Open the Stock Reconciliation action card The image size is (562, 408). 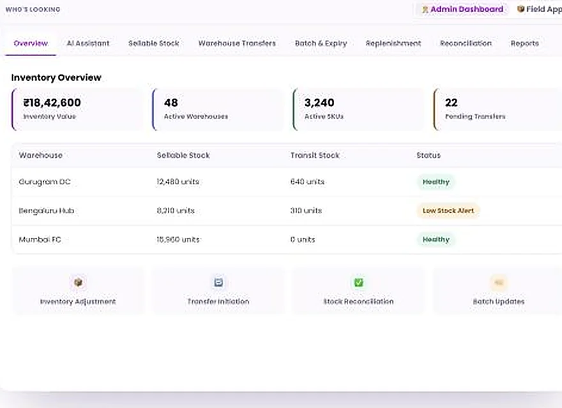point(359,291)
